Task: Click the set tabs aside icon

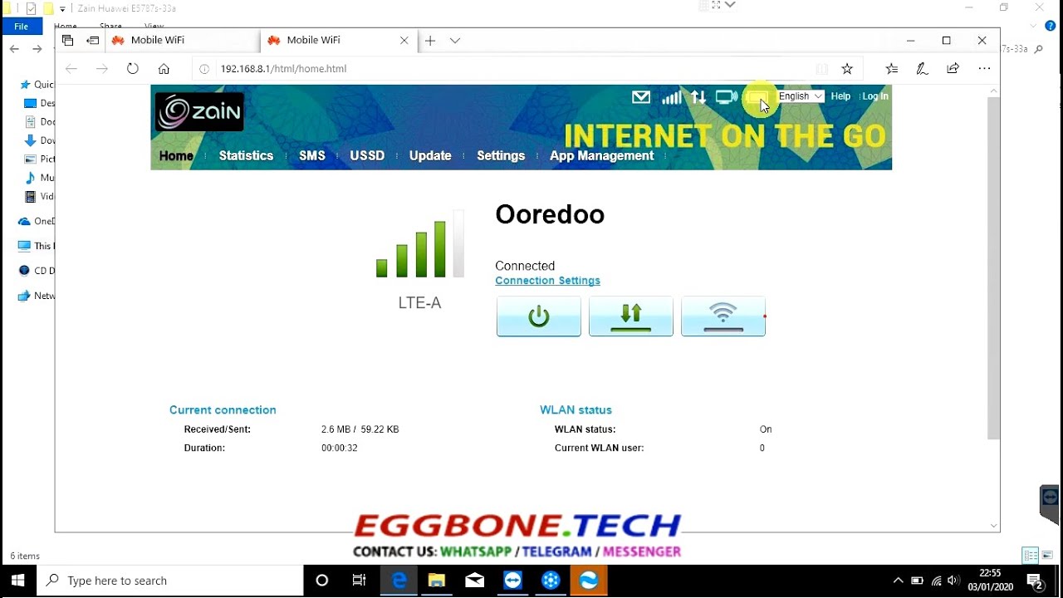Action: click(x=92, y=40)
